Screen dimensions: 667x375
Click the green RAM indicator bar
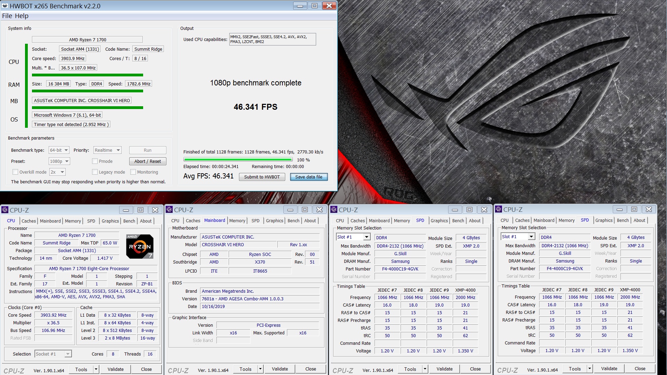pyautogui.click(x=88, y=91)
